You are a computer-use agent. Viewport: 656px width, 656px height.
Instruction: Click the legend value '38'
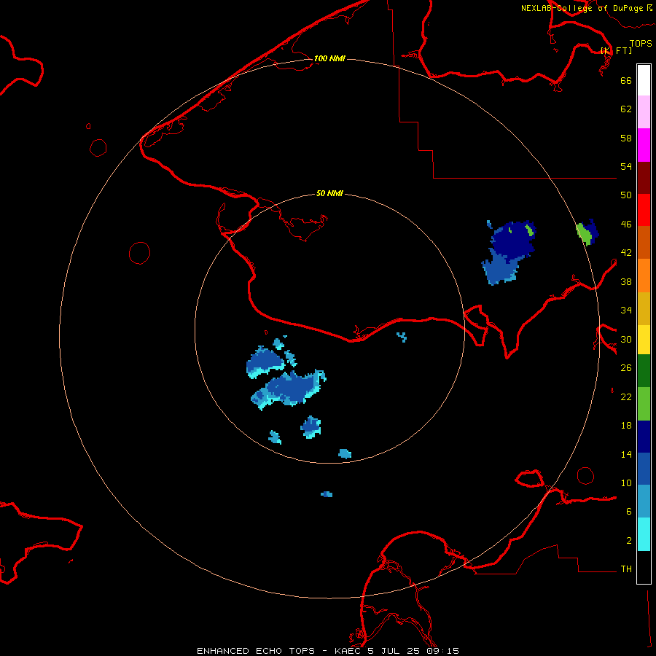(626, 281)
